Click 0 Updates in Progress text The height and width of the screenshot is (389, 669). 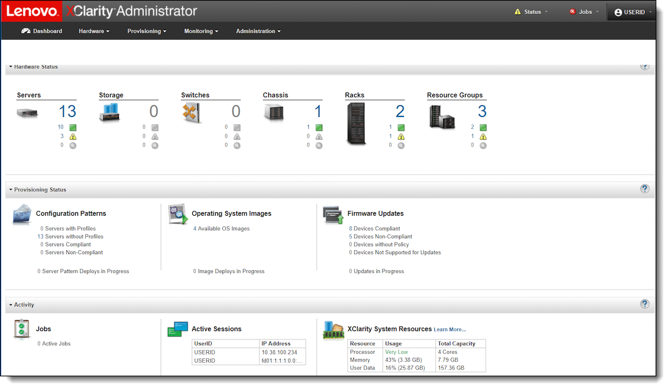pos(376,271)
